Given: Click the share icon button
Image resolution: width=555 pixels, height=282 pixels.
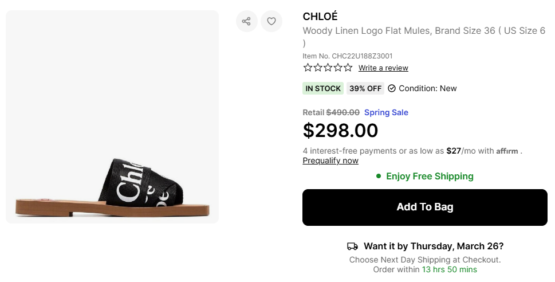Looking at the screenshot, I should point(246,21).
